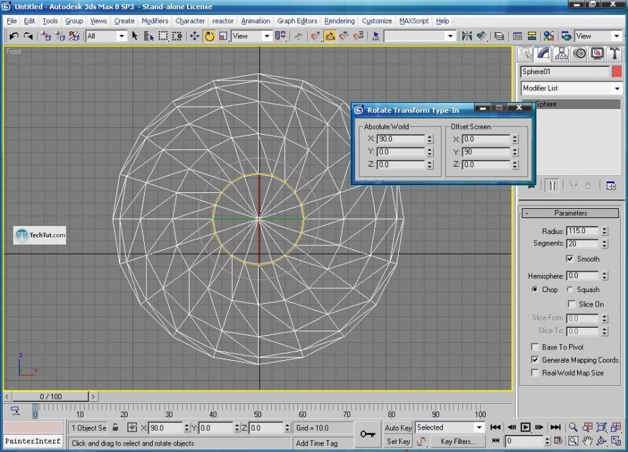Open the render type View dropdown

[616, 36]
